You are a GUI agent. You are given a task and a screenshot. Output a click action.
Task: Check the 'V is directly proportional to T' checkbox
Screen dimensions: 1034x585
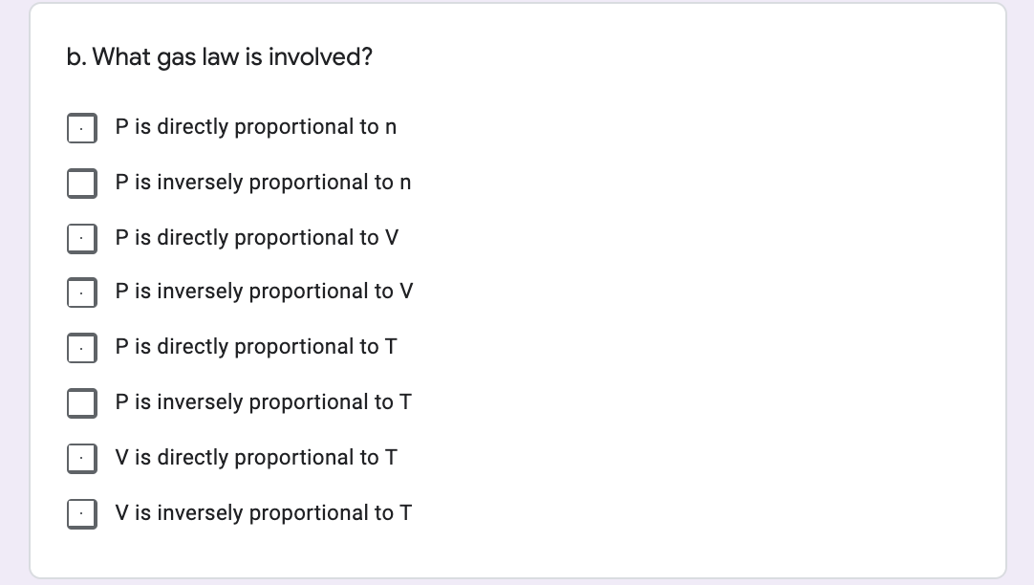click(x=82, y=458)
